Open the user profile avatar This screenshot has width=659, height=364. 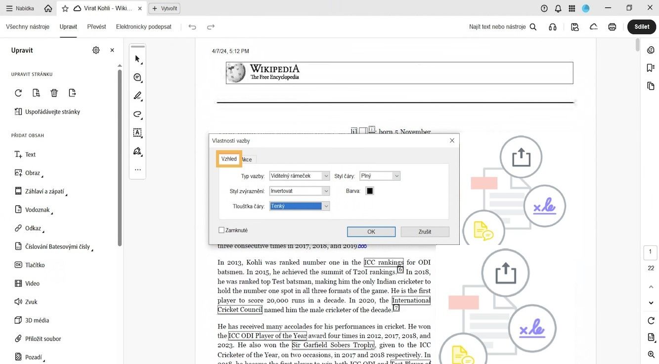click(x=586, y=8)
